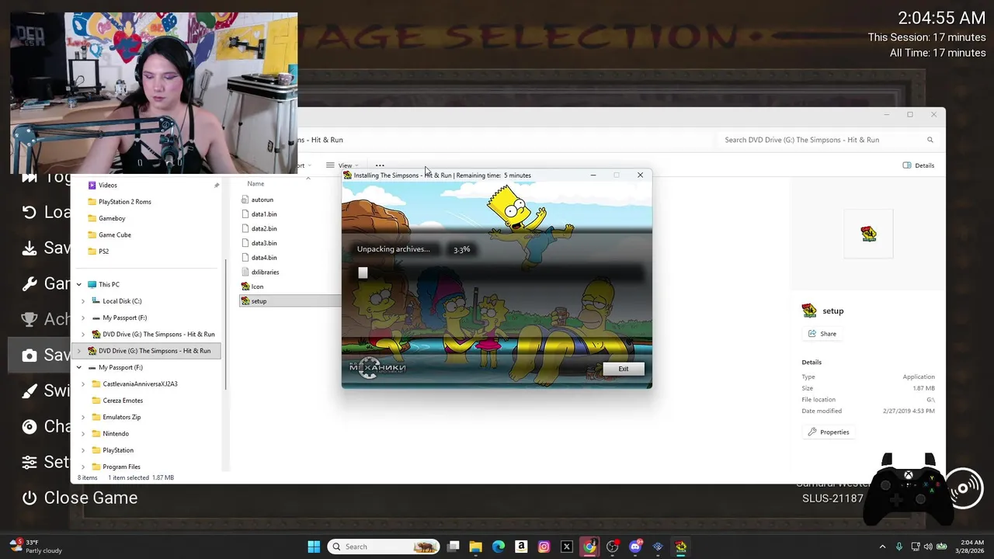Expand the non-highlighted DVD Drive (G:) node
994x559 pixels.
pos(83,334)
